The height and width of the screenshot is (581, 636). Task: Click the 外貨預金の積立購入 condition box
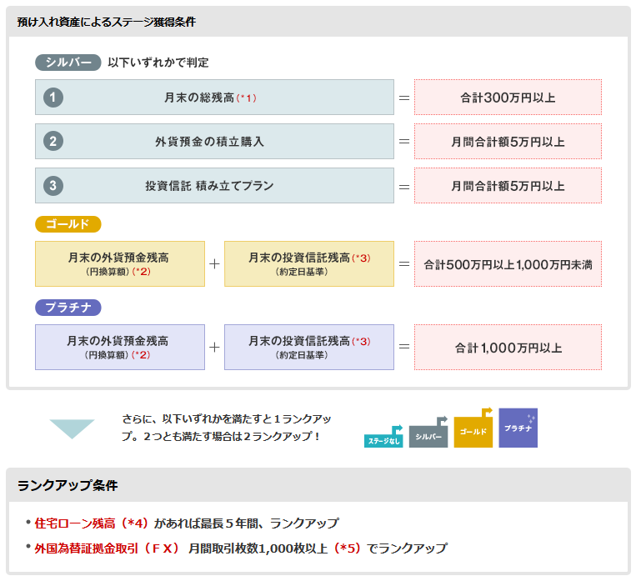214,141
